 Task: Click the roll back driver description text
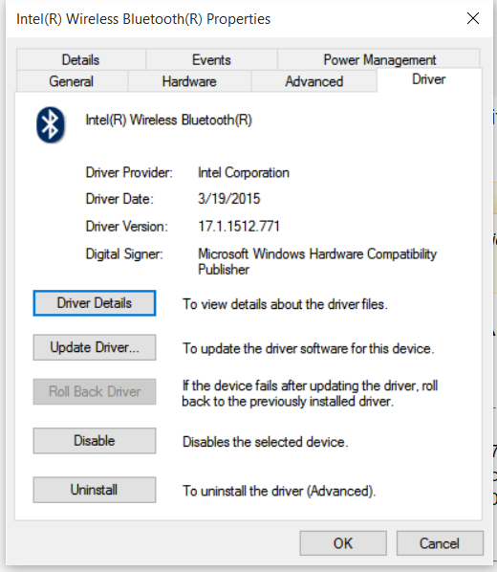[x=310, y=393]
